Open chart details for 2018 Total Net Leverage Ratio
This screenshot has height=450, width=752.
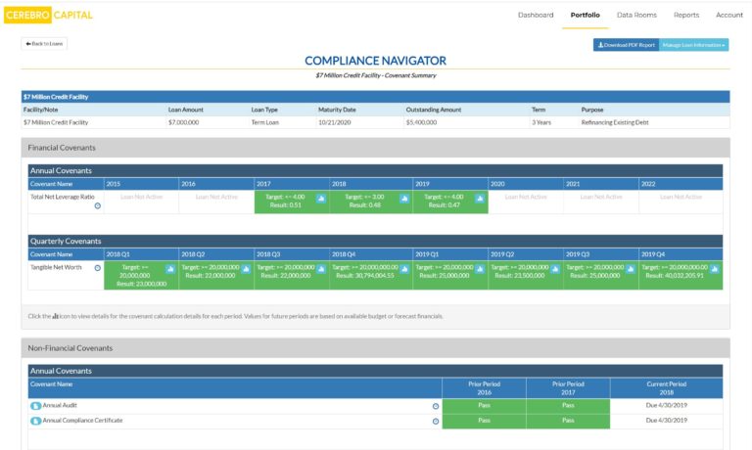point(404,199)
